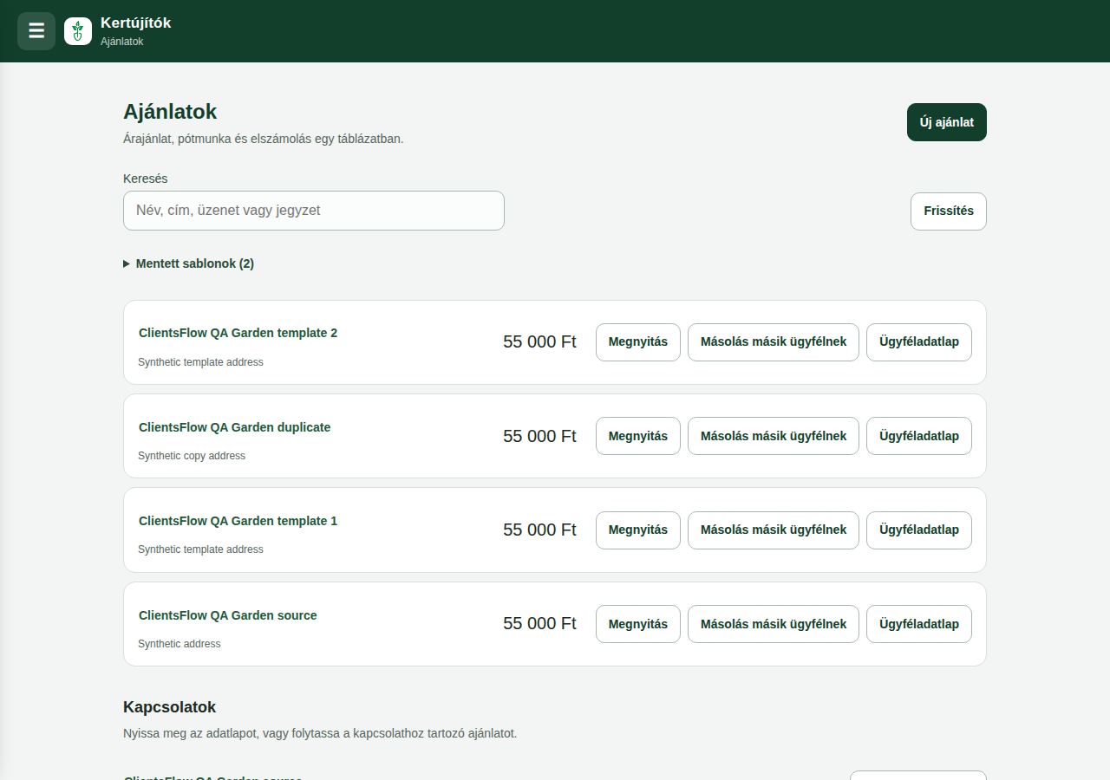Click the Kapcsolatok section heading

pyautogui.click(x=169, y=707)
